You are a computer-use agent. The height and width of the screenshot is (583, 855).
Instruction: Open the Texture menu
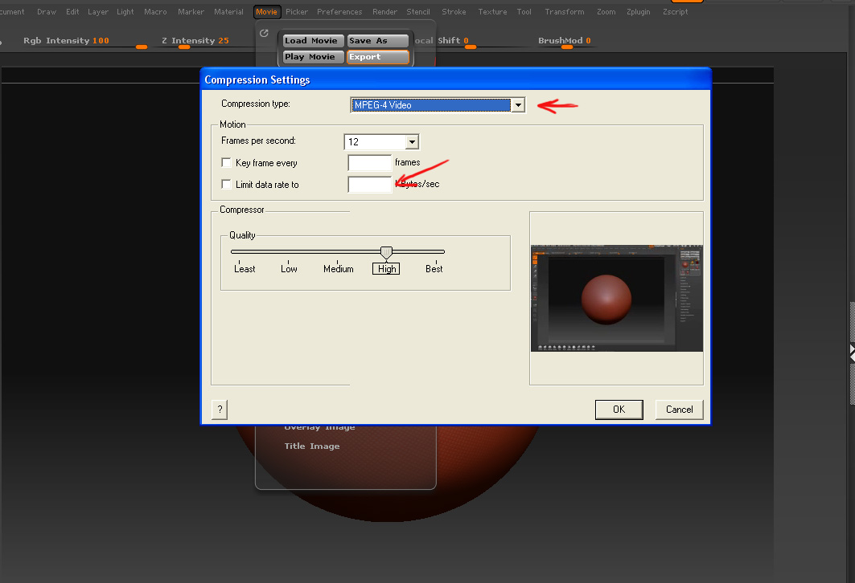(x=492, y=11)
